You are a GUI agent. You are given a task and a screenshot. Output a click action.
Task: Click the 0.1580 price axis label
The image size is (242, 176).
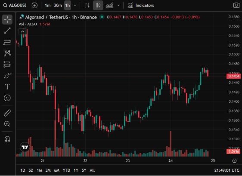click(x=234, y=17)
